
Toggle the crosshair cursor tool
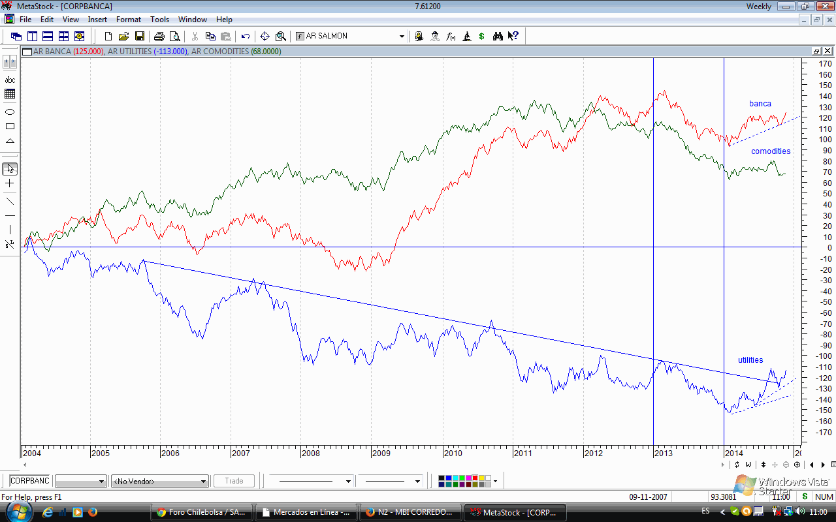(x=10, y=184)
